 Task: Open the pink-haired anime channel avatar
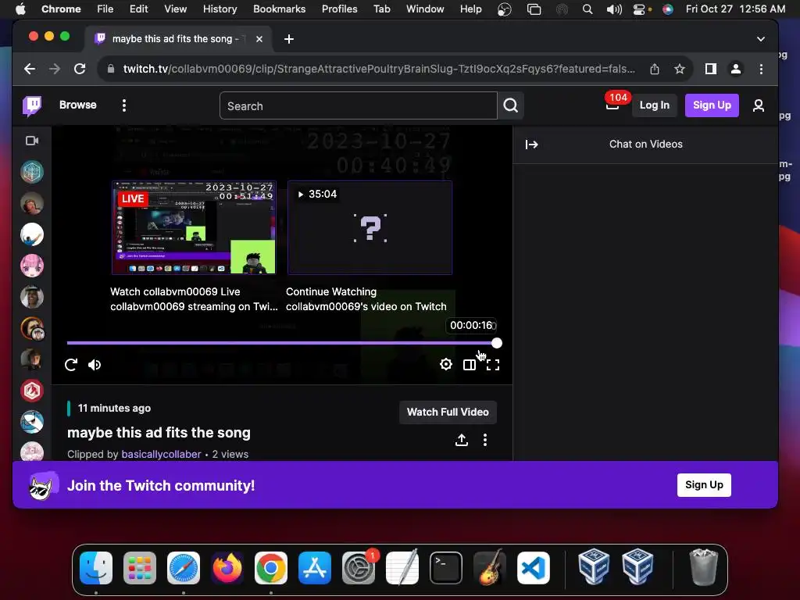(x=32, y=266)
